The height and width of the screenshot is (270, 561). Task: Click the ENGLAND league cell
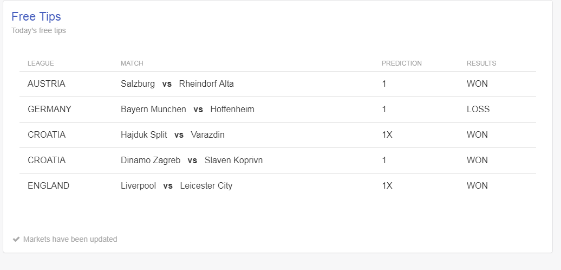coord(48,186)
